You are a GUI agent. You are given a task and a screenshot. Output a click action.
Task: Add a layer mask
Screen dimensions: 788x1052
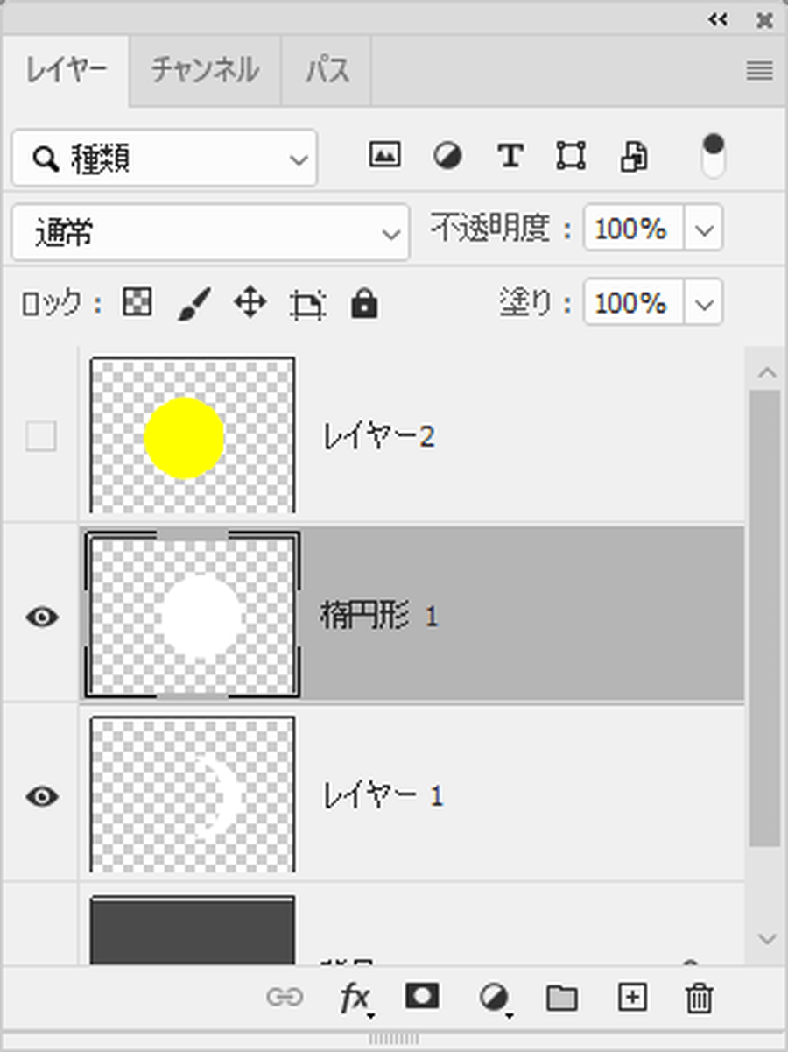coord(422,996)
